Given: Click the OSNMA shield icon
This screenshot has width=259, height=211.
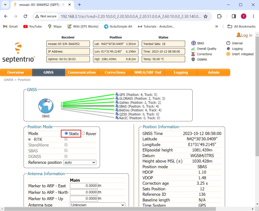Looking at the screenshot, I should coord(193,59).
